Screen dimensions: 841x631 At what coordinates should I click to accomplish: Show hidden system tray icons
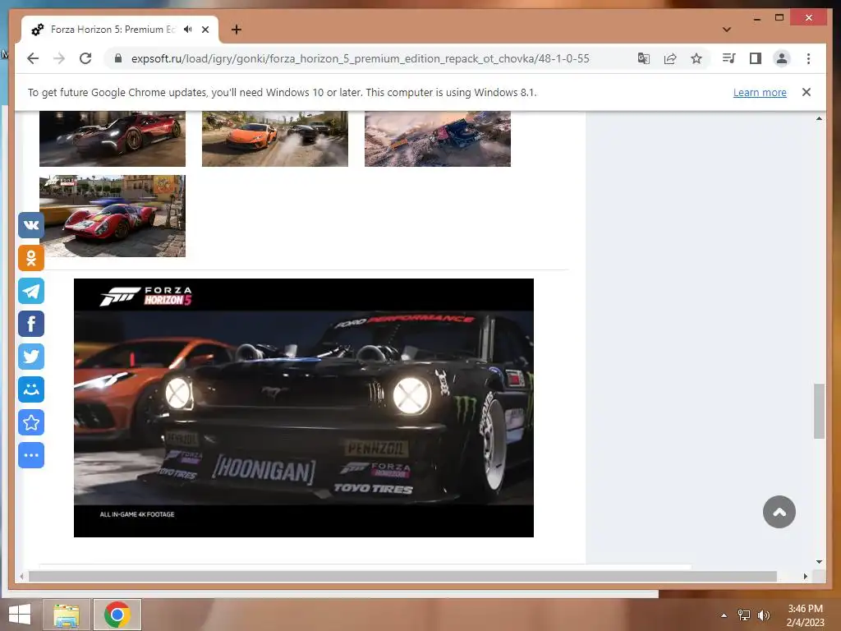724,615
